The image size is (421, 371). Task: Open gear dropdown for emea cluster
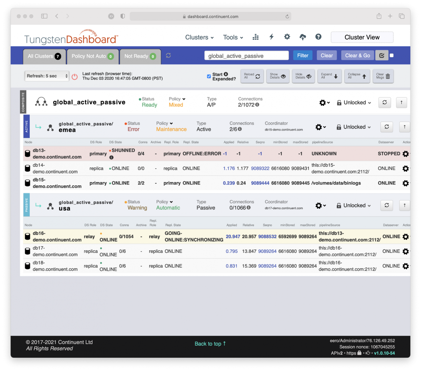click(320, 127)
